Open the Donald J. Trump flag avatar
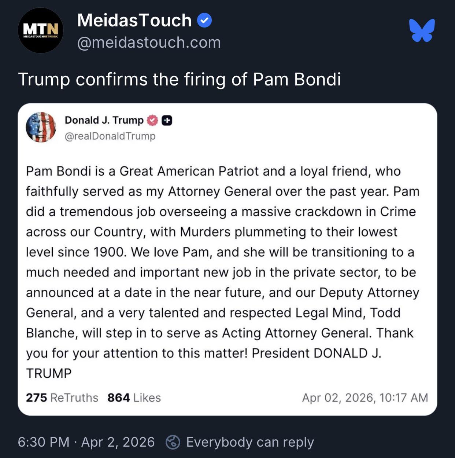 tap(41, 127)
